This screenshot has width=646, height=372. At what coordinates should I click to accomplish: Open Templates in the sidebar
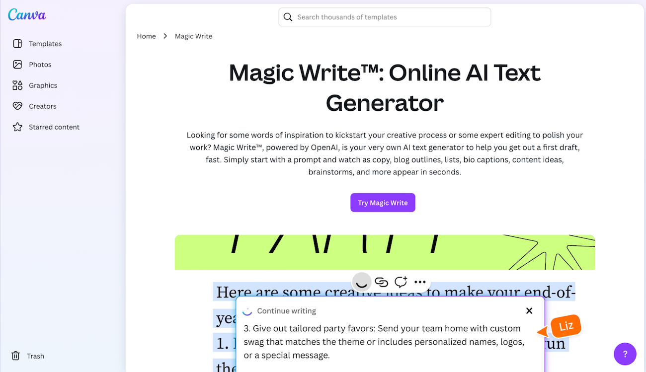tap(37, 44)
